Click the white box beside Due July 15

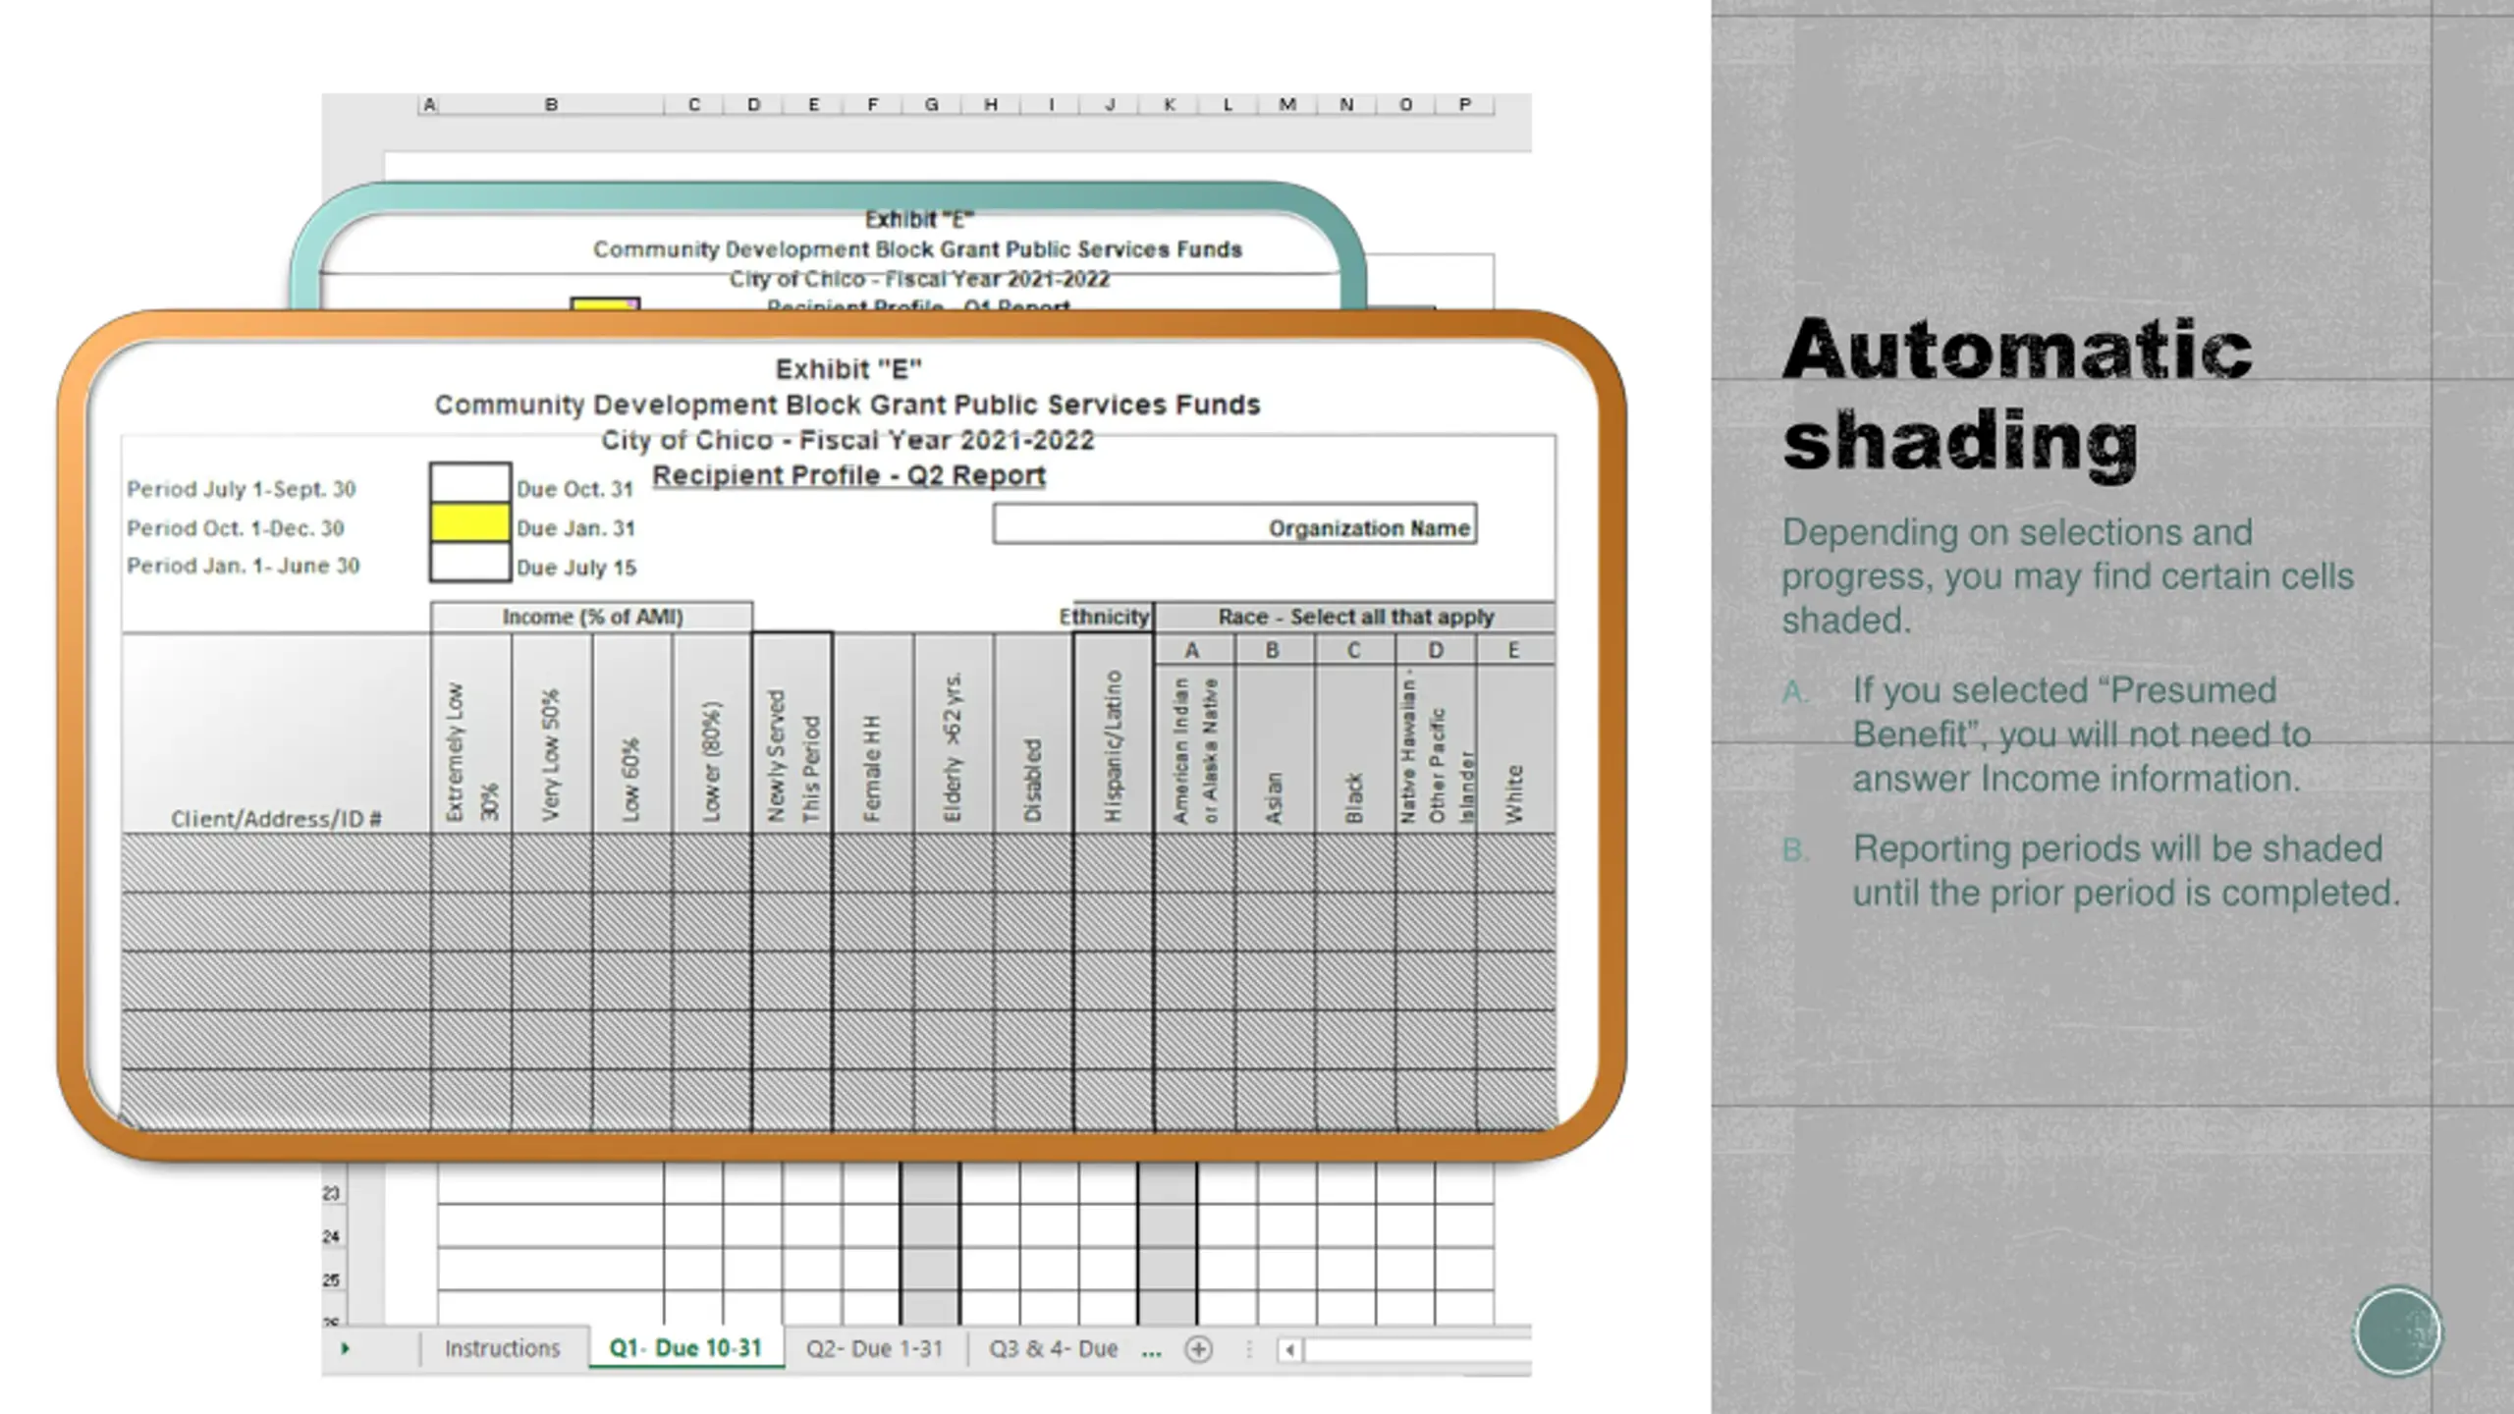coord(469,562)
